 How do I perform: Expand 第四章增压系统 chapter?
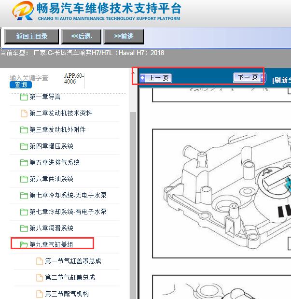pyautogui.click(x=51, y=146)
